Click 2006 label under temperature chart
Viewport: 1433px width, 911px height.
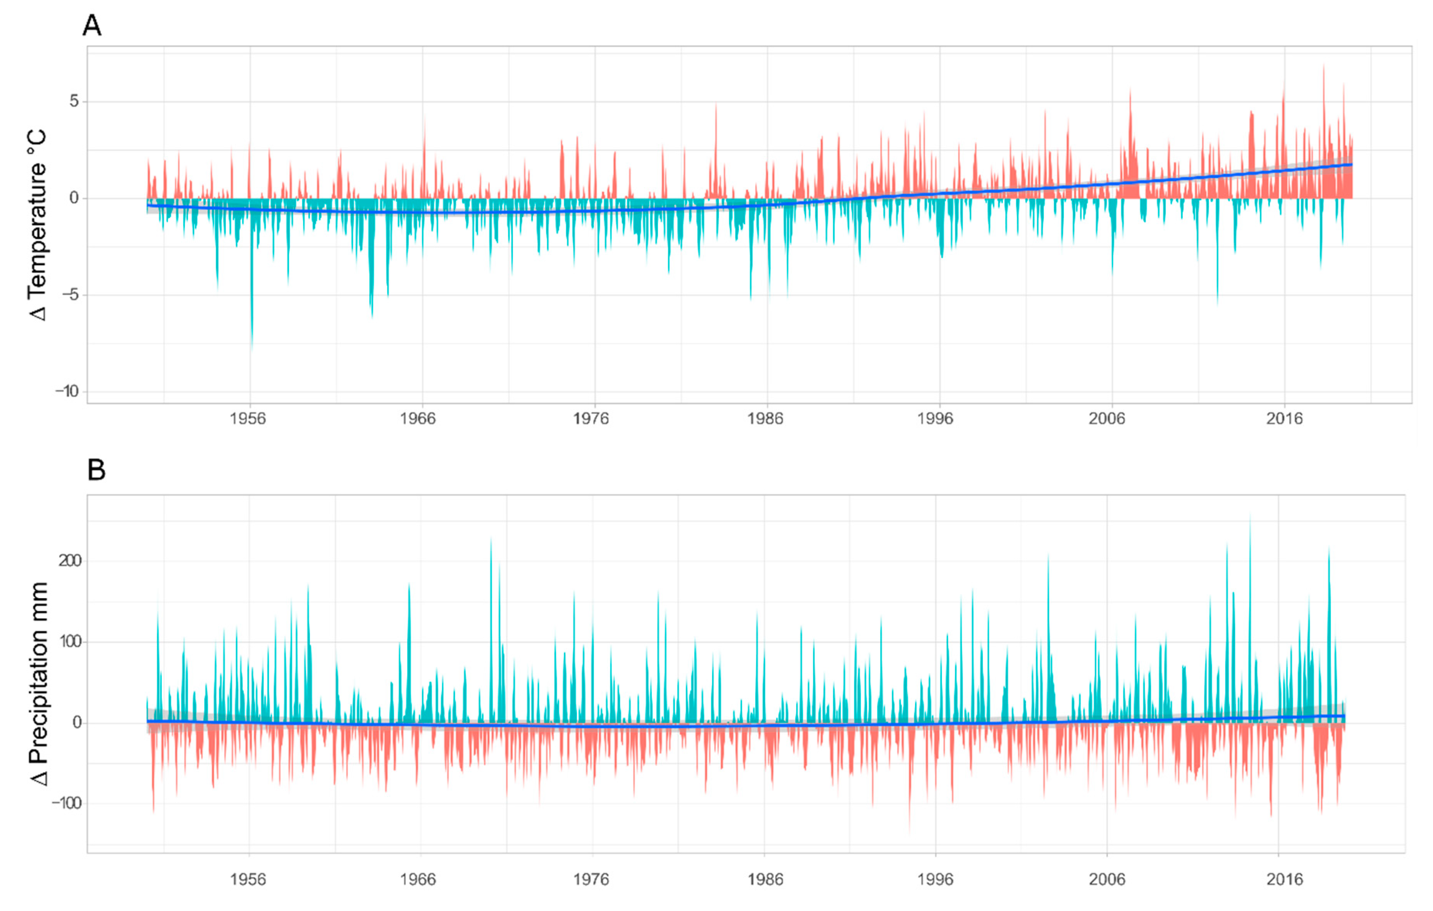[x=1107, y=419]
